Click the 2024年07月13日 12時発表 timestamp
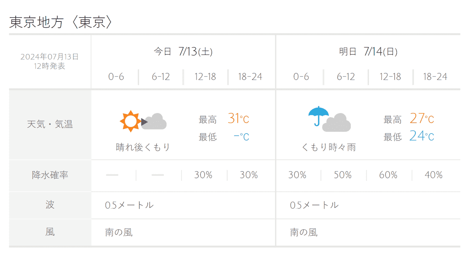 (50, 61)
